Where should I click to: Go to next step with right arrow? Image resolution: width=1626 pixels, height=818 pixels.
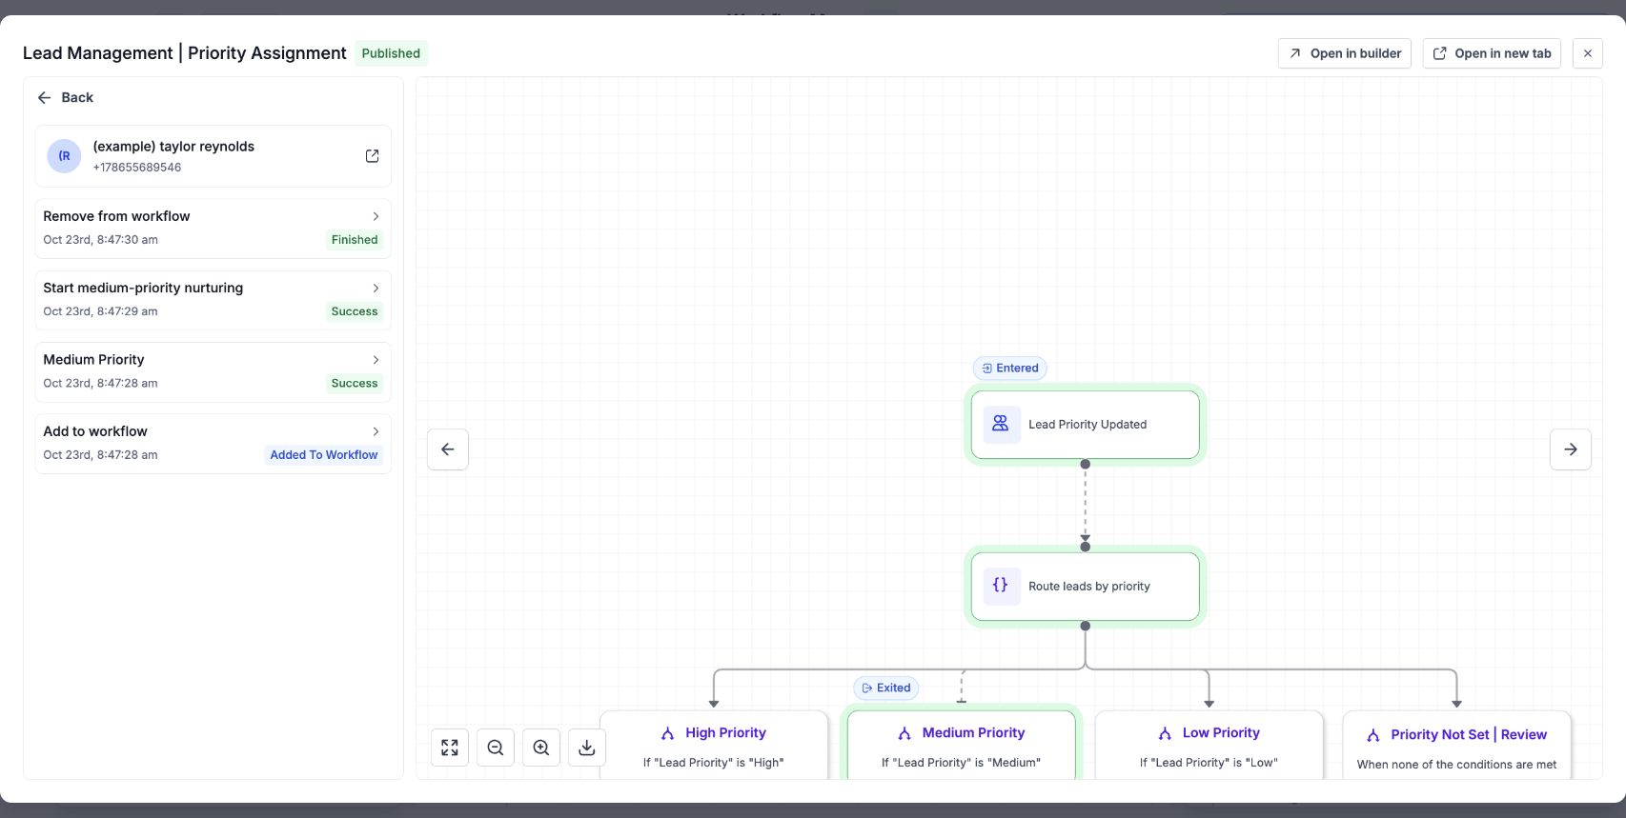click(1571, 449)
